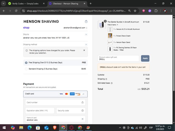Click the Henson Razor Stand thumbnail
This screenshot has width=175, height=131.
point(110,42)
